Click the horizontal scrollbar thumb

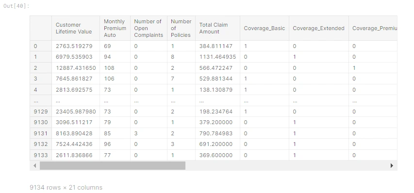(113, 165)
